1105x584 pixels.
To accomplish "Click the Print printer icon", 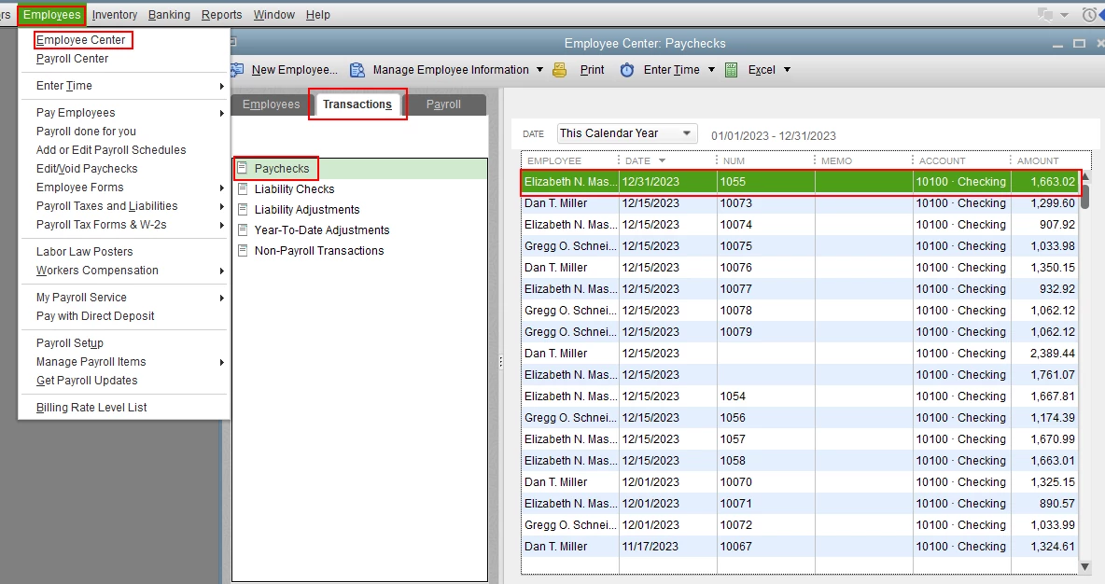I will (560, 70).
